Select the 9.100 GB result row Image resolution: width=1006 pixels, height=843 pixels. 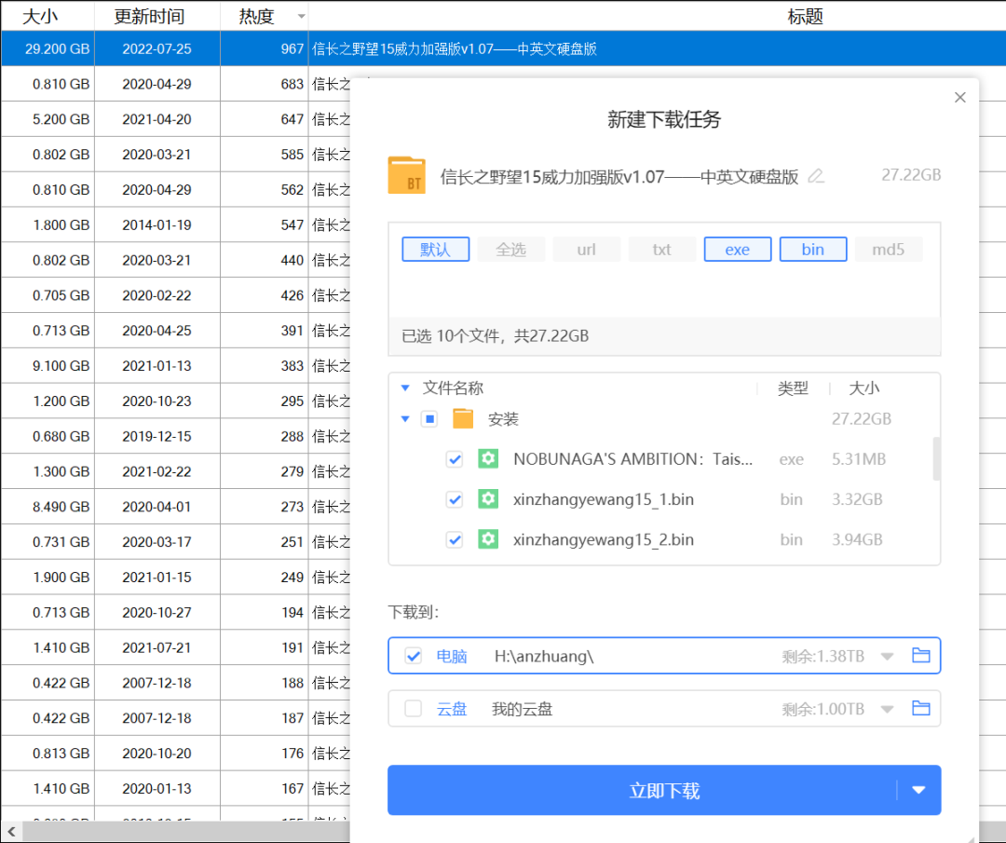click(x=175, y=366)
